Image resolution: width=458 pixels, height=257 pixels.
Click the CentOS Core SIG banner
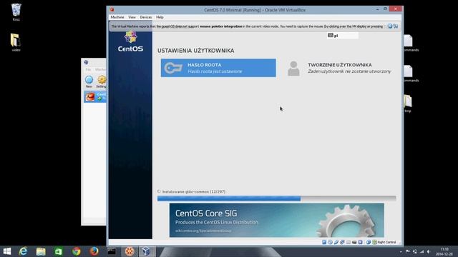(x=277, y=220)
